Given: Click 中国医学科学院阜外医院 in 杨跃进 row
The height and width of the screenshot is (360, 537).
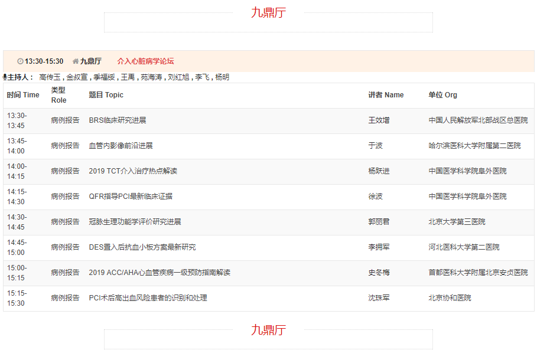Looking at the screenshot, I should [x=467, y=171].
